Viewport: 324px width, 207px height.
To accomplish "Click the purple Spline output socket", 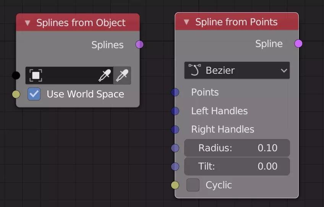I will 298,44.
